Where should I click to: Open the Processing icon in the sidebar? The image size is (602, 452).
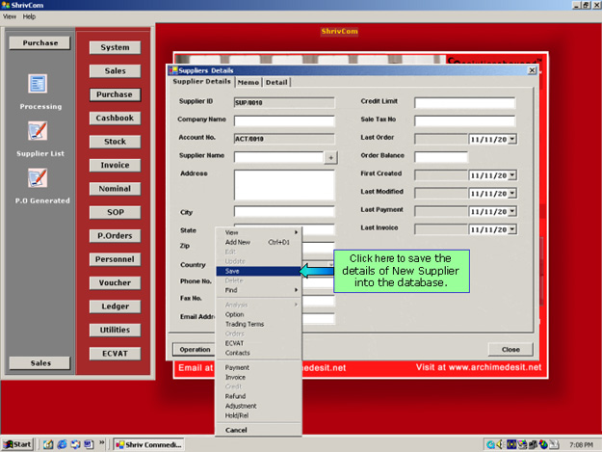[39, 85]
